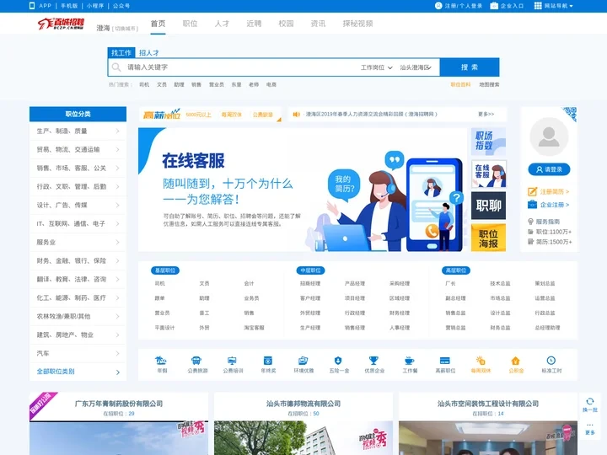Click the 搜索 button
Screen dimensions: 607x455
[x=470, y=67]
